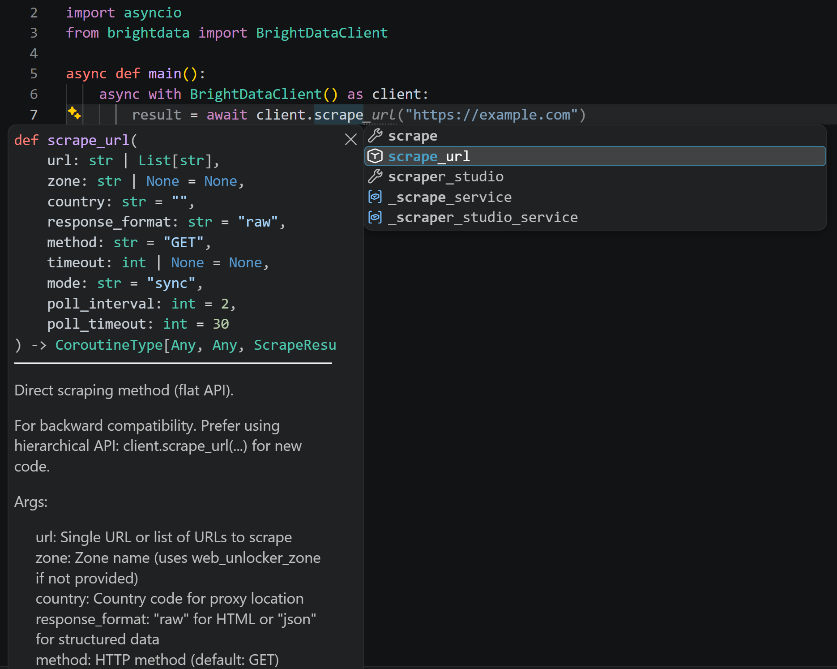Screen dimensions: 837x669
Task: Select '_scraper_studio_service' completion entry
Action: coord(595,217)
